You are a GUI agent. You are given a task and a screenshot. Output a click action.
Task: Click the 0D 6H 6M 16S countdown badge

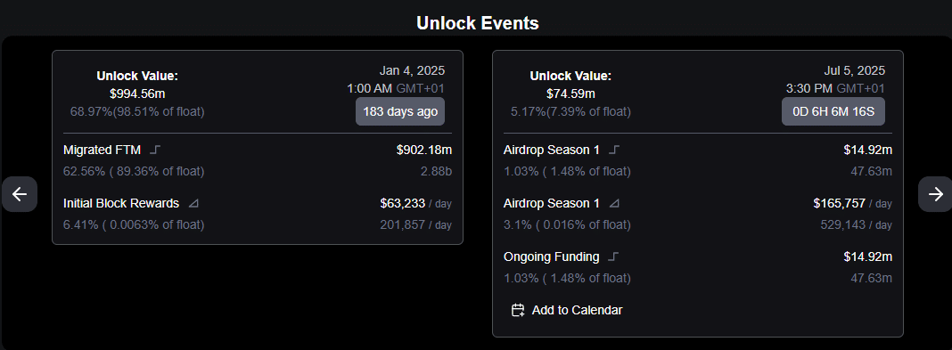tap(833, 111)
